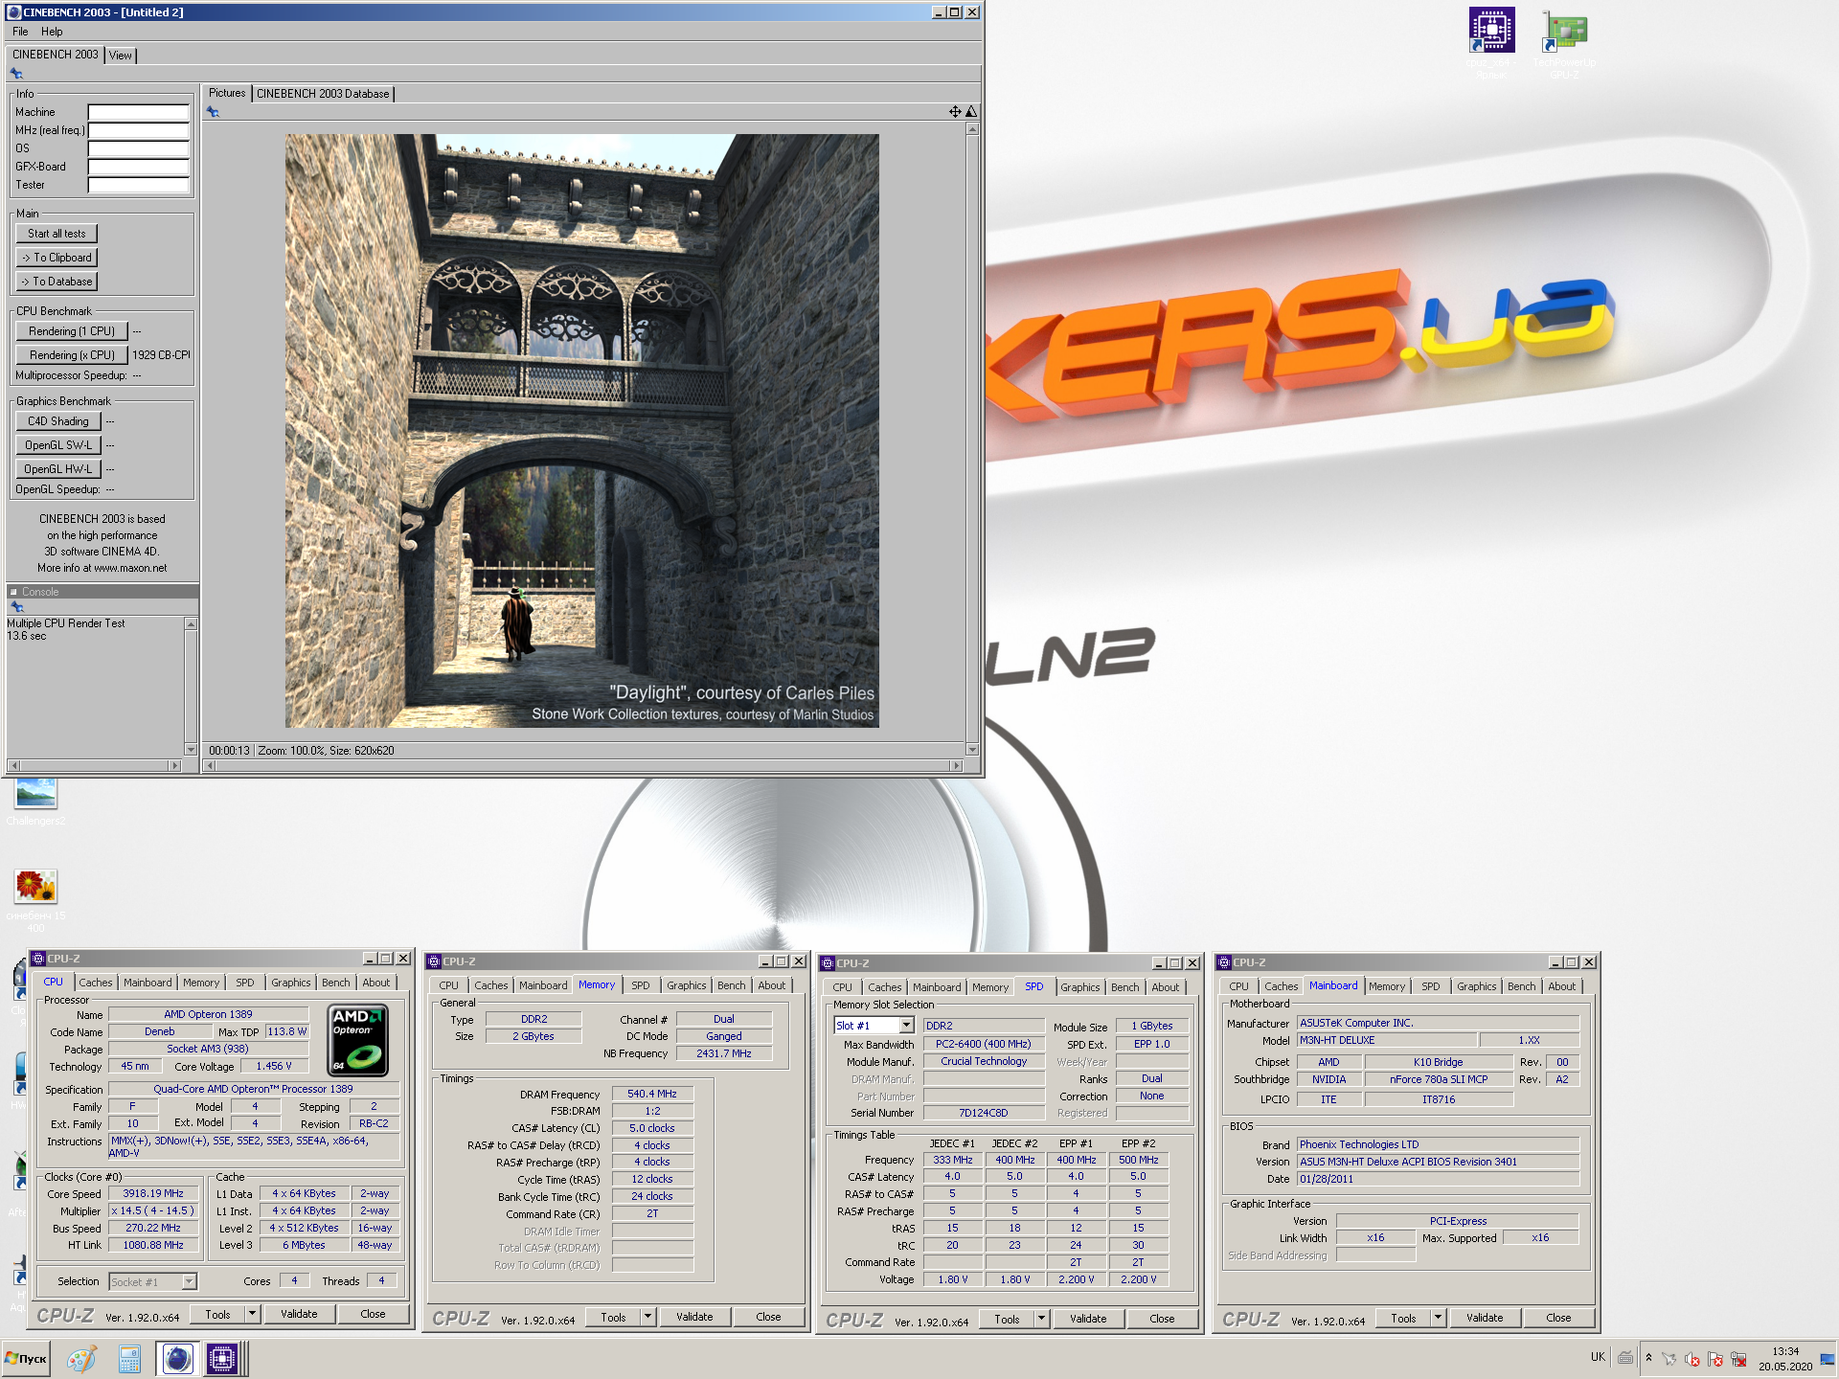The image size is (1839, 1379).
Task: Click the To Database button
Action: (57, 282)
